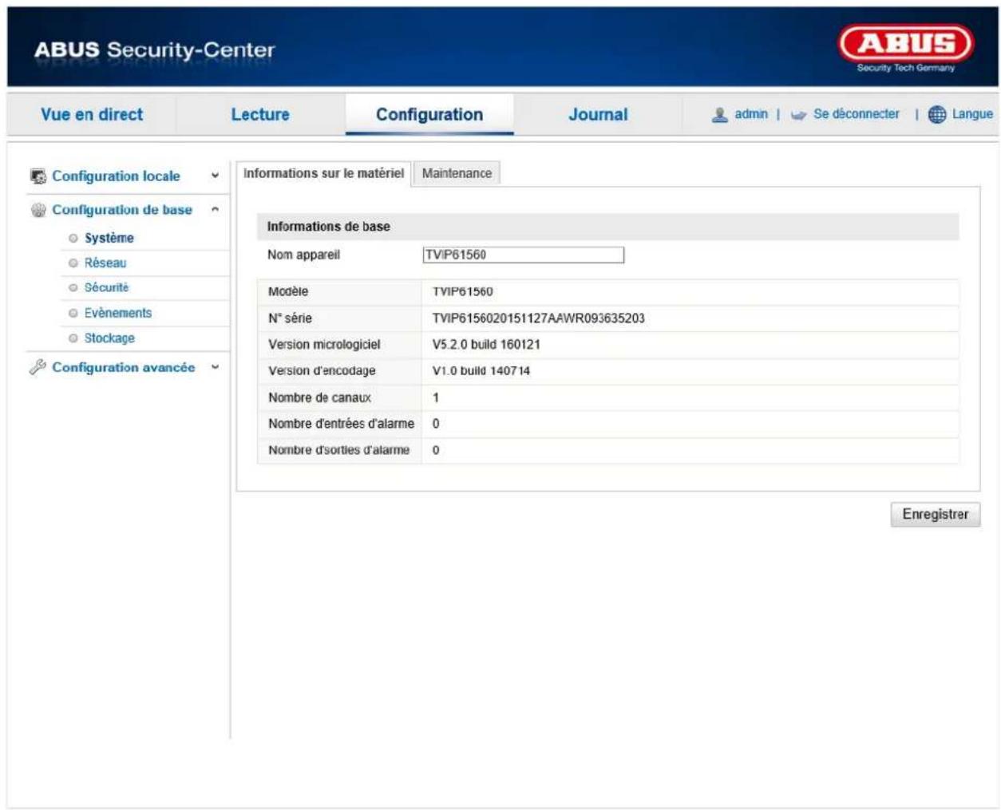Click firmware version V5.2.0 build 160121
Screen dimensions: 1001x810
486,344
